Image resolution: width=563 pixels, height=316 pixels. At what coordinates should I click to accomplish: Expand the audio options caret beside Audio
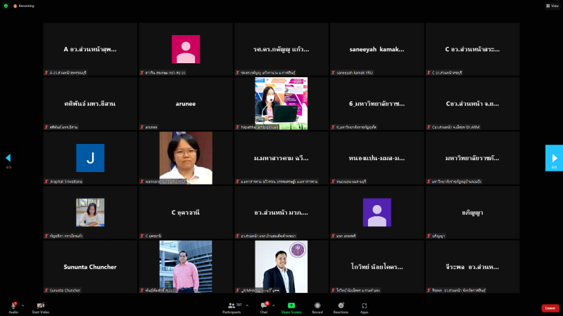(23, 305)
